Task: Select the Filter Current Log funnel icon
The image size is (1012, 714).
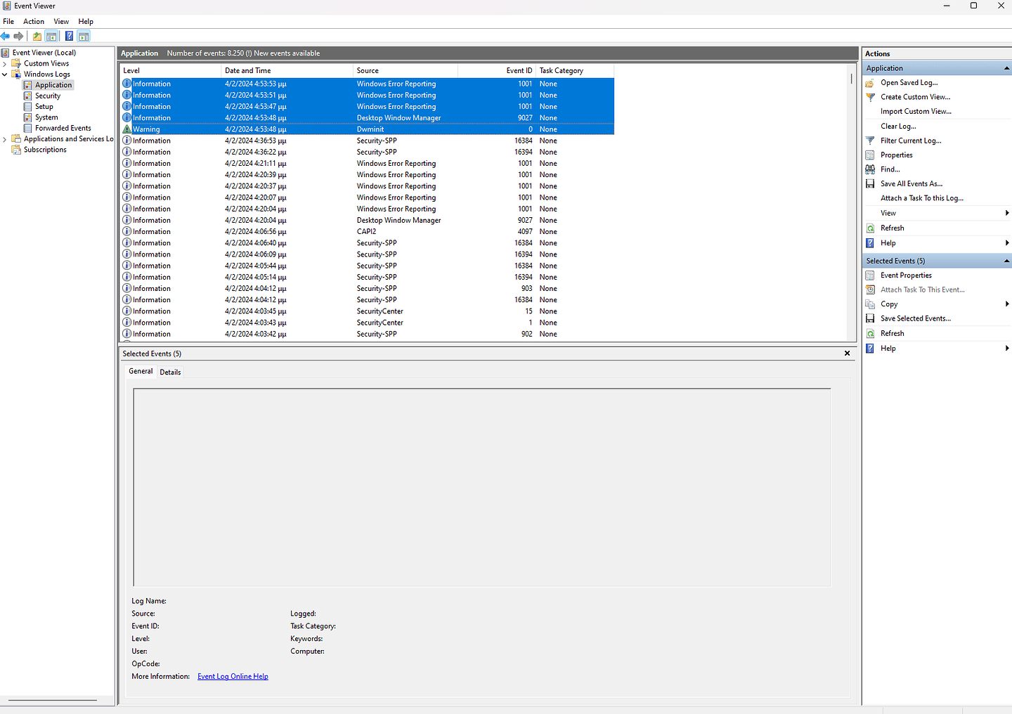Action: tap(870, 141)
